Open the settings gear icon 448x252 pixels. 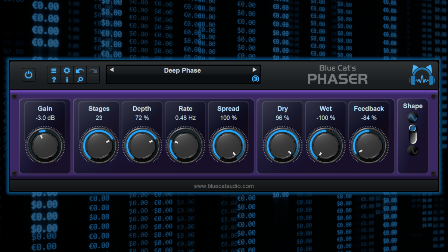[x=67, y=71]
